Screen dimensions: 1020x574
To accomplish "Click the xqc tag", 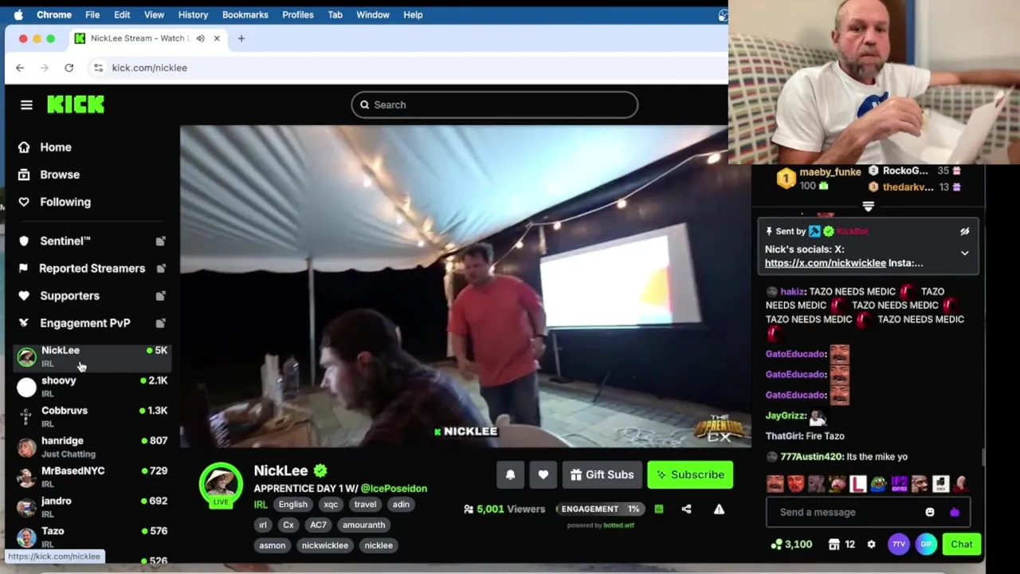I will [331, 505].
